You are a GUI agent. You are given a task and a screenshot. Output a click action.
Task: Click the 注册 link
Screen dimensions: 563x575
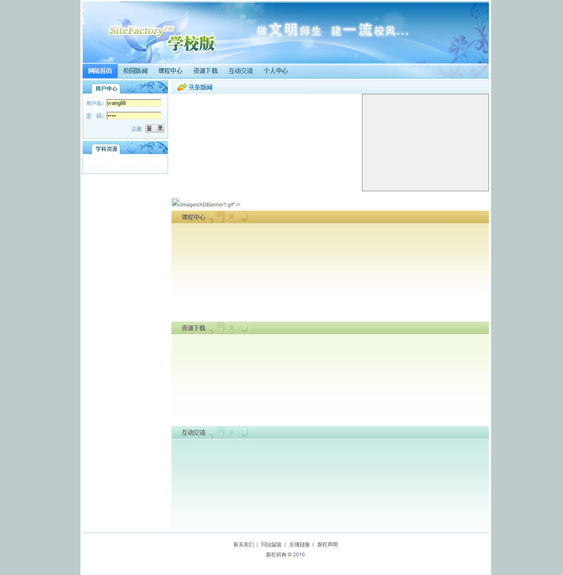pos(136,129)
